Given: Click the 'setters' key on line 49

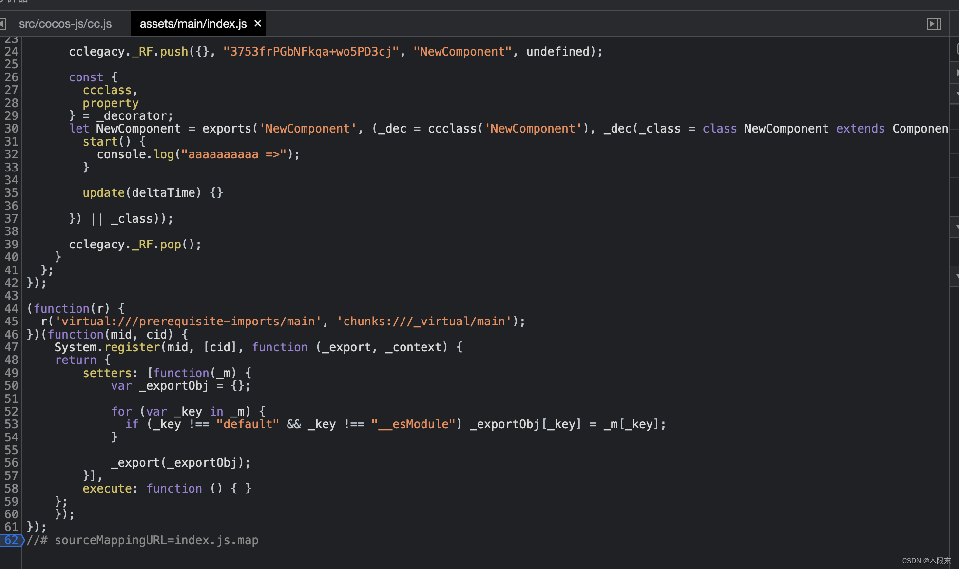Looking at the screenshot, I should click(107, 373).
